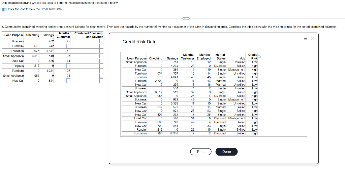Select Combined balance field for Small Appliance 956 row
The height and width of the screenshot is (169, 345).
(x=101, y=76)
